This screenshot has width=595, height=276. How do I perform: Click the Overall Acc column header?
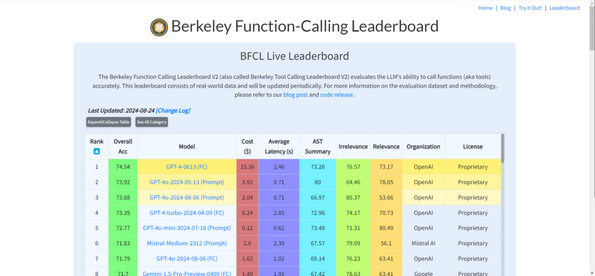tap(123, 147)
